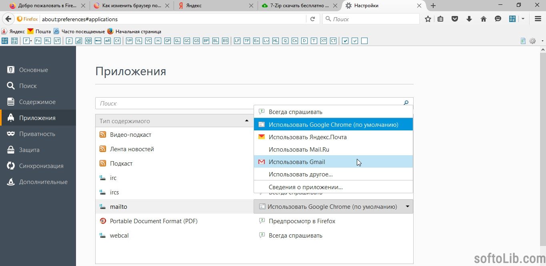Click the SAPE toolbar icon in navigation bar
546x266 pixels.
point(512,19)
